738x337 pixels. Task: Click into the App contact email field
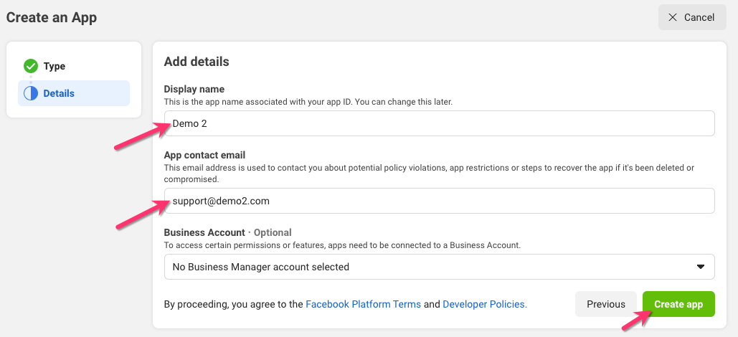coord(439,201)
